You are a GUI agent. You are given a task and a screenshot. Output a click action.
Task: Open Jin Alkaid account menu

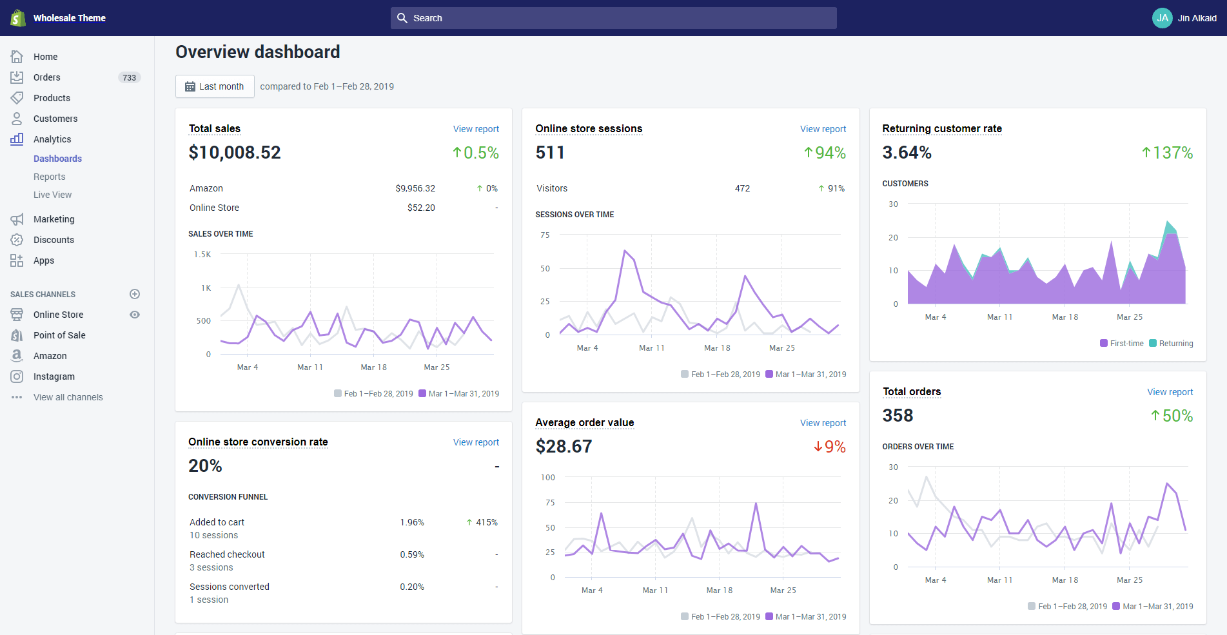click(1184, 18)
